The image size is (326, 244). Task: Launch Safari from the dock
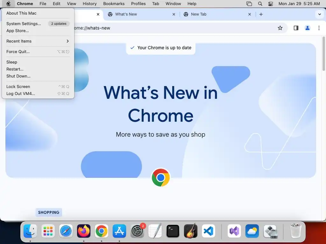66,231
